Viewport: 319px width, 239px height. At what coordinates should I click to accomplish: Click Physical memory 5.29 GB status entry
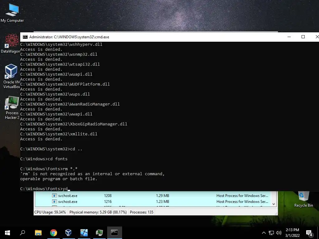[98, 212]
